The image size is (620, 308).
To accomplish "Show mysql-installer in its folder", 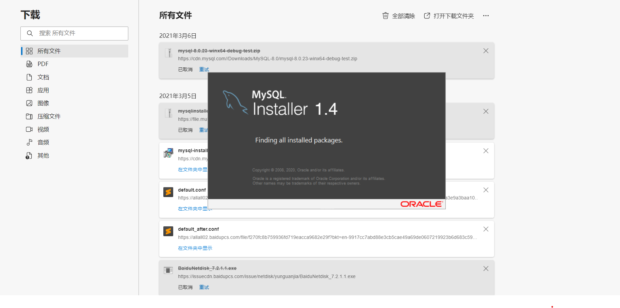I will click(x=193, y=169).
